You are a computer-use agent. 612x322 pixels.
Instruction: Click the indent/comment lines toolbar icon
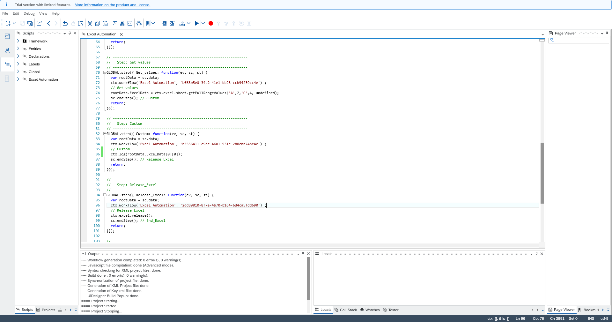pos(165,23)
